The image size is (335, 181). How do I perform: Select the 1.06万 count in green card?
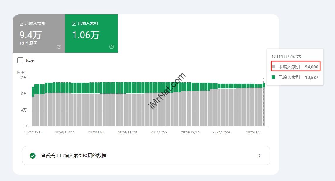tap(86, 35)
